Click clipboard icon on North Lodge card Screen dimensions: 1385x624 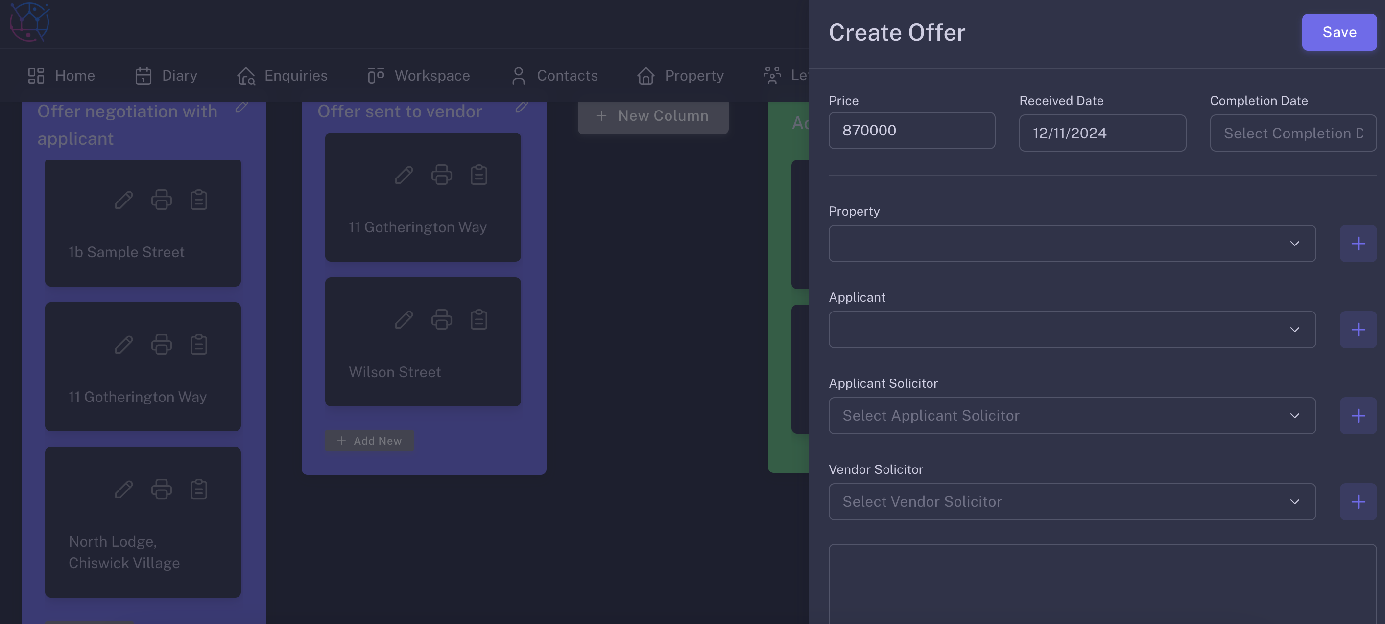pyautogui.click(x=198, y=489)
